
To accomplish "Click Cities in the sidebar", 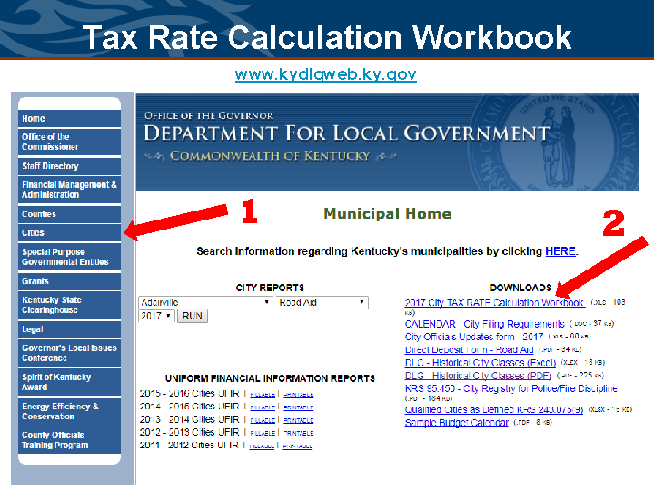I will (69, 232).
